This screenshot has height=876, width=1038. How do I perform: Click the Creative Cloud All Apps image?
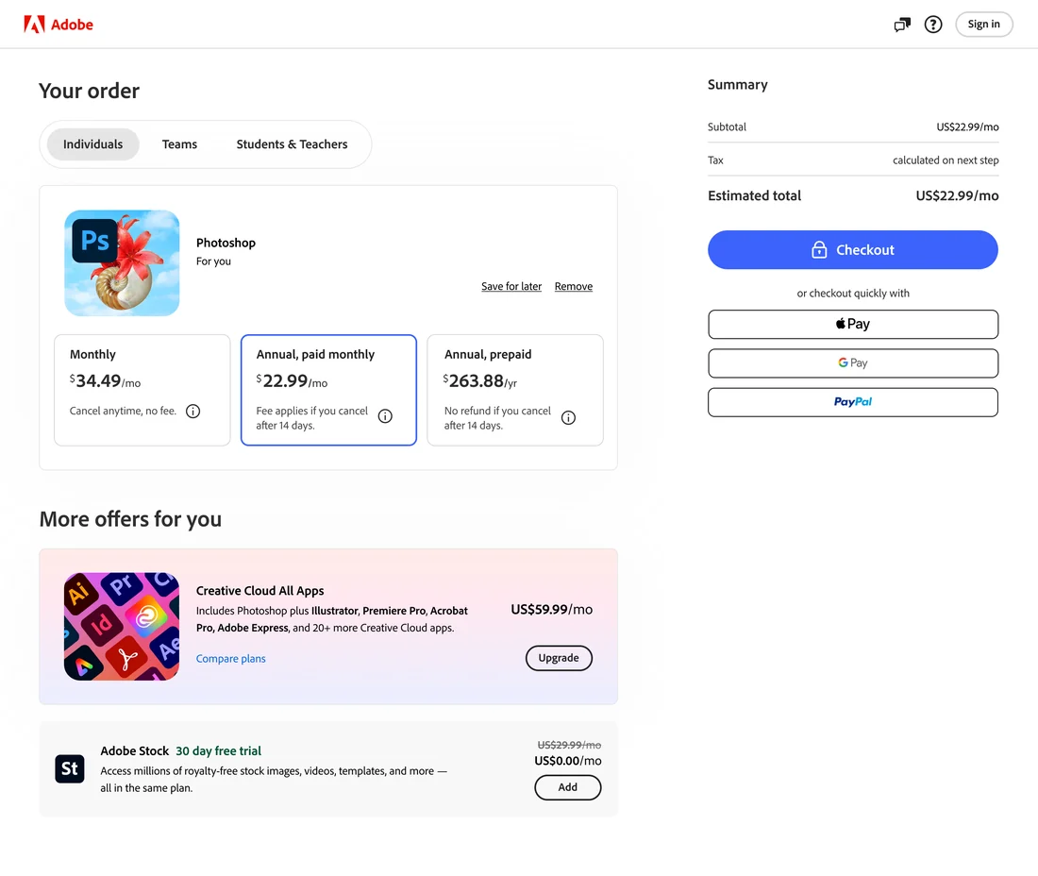pos(122,627)
